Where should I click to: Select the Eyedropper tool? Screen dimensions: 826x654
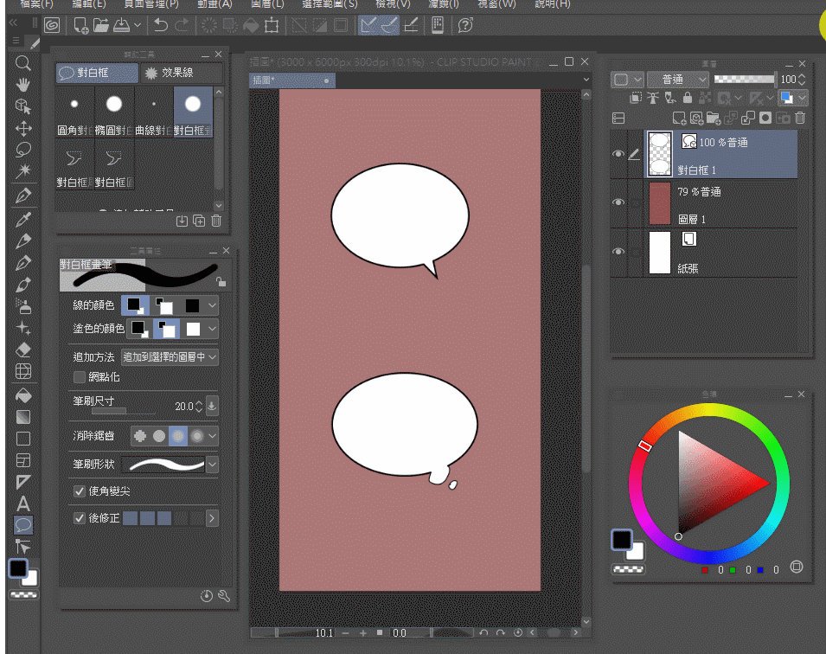click(23, 218)
